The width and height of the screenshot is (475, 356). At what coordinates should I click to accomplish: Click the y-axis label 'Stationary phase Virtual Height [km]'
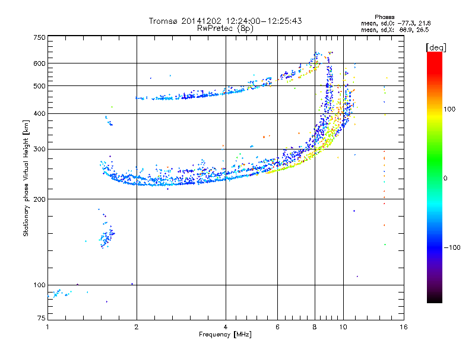click(26, 178)
